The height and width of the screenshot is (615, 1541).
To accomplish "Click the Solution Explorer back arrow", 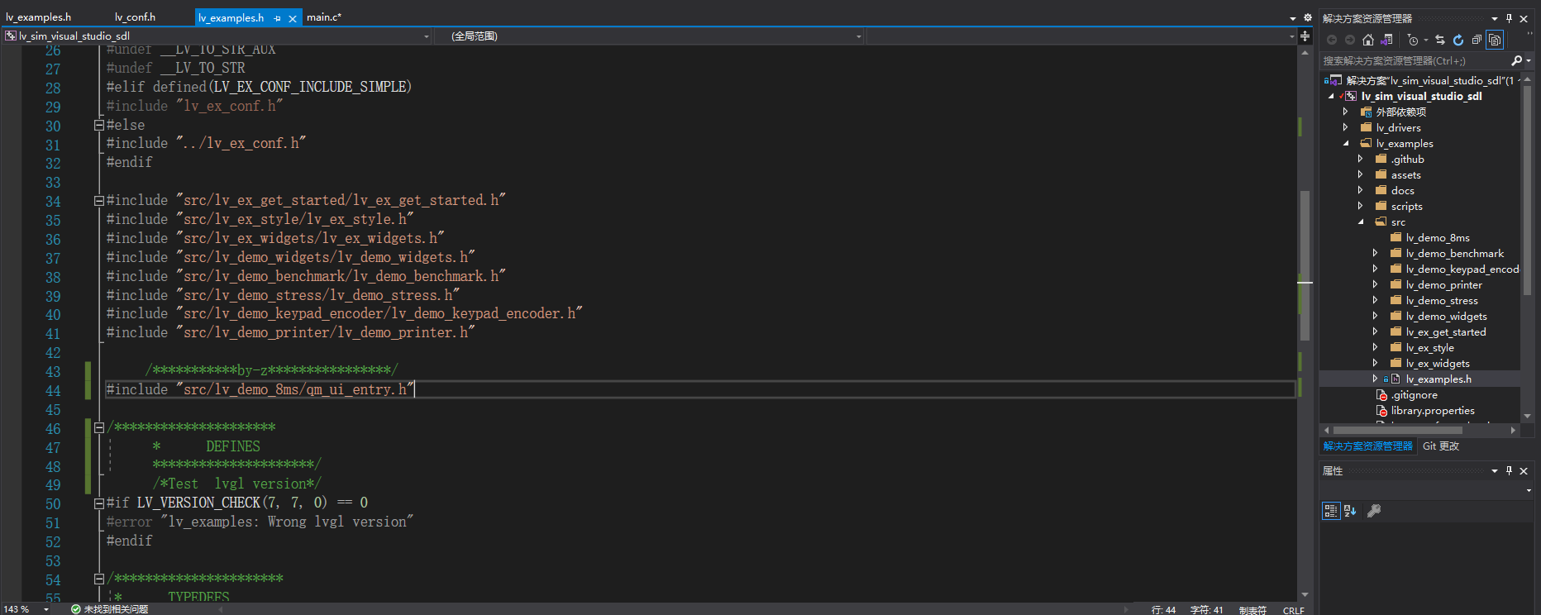I will (x=1332, y=40).
